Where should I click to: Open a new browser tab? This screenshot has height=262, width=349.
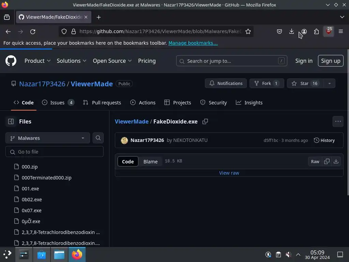[x=98, y=17]
